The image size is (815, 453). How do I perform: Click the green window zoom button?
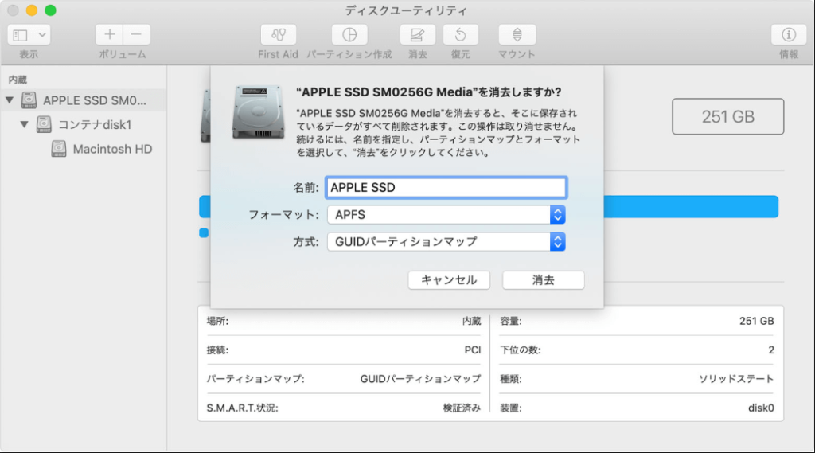coord(50,10)
